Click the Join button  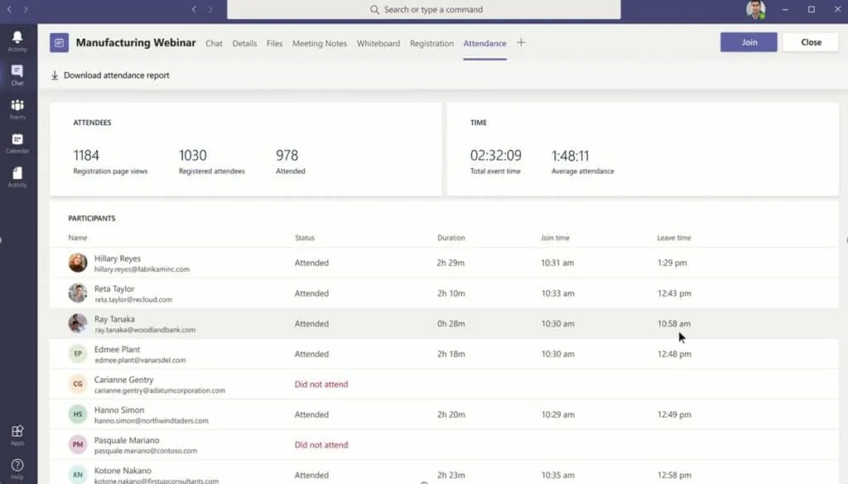tap(748, 41)
